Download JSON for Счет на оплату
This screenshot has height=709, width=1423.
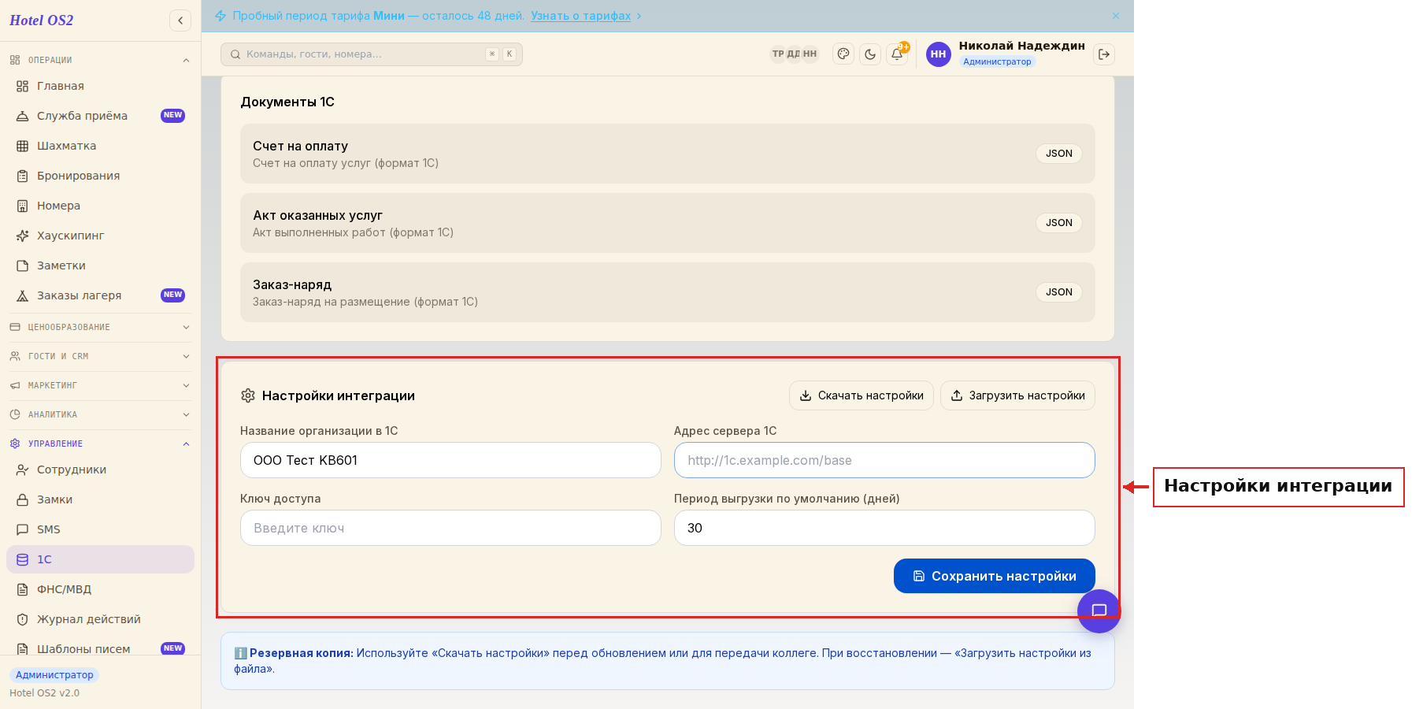point(1058,154)
